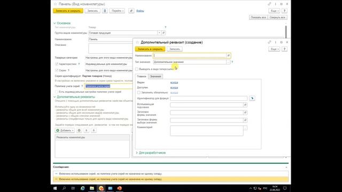Screen dimensions: 342x192
Task: Open Windows notification center icon
Action: 285,188
